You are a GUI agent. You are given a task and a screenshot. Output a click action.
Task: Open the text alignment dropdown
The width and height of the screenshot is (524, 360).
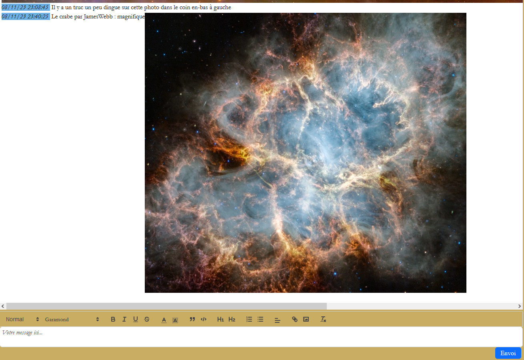278,320
